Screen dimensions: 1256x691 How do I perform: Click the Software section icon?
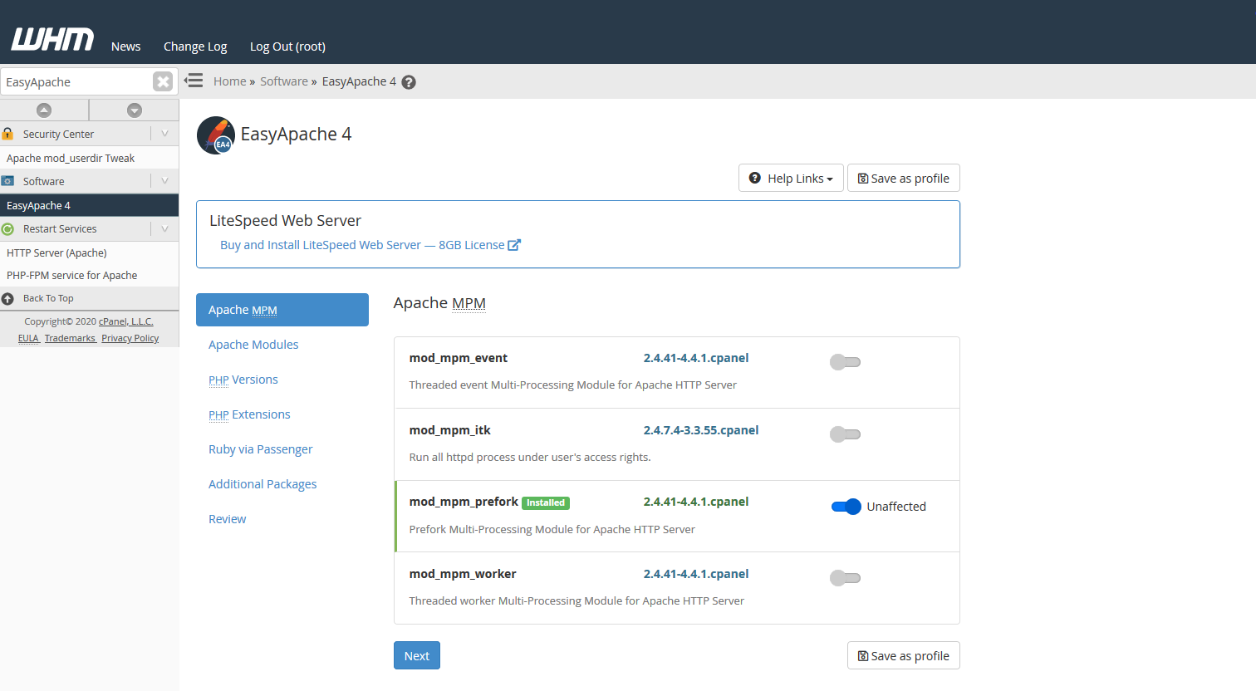(8, 181)
